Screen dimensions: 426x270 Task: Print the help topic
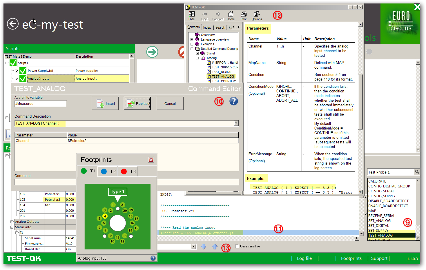pos(244,16)
